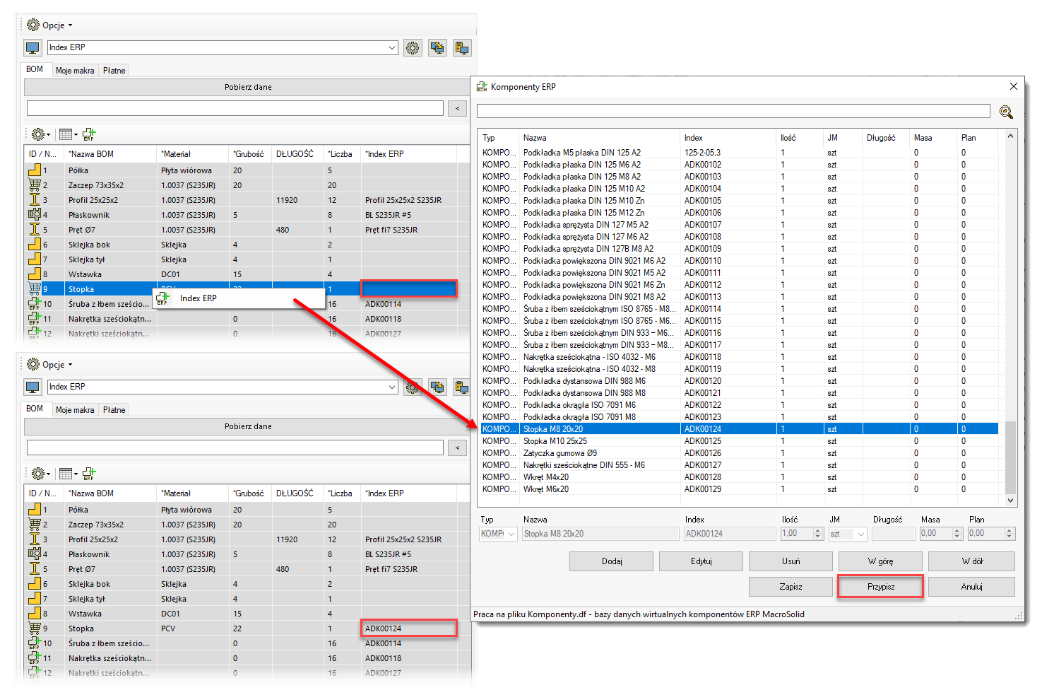The height and width of the screenshot is (690, 1042).
Task: Switch to Moje makra tab in upper panel
Action: (x=75, y=71)
